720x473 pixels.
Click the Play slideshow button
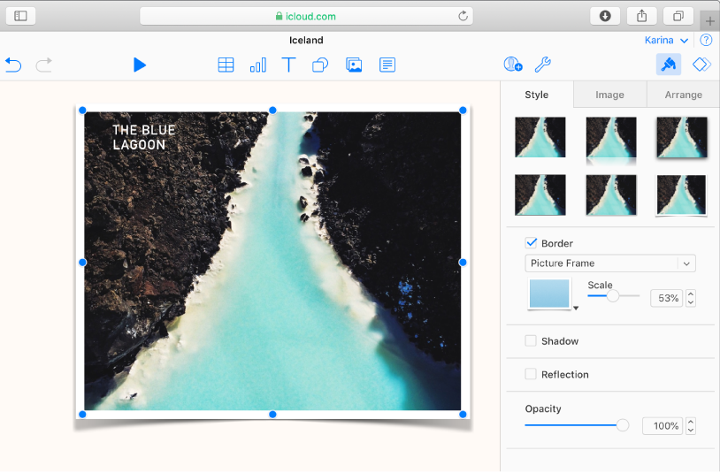[140, 65]
